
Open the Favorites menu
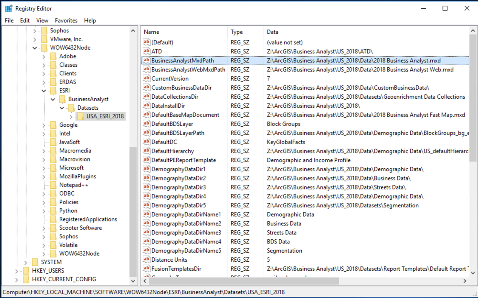(x=66, y=20)
